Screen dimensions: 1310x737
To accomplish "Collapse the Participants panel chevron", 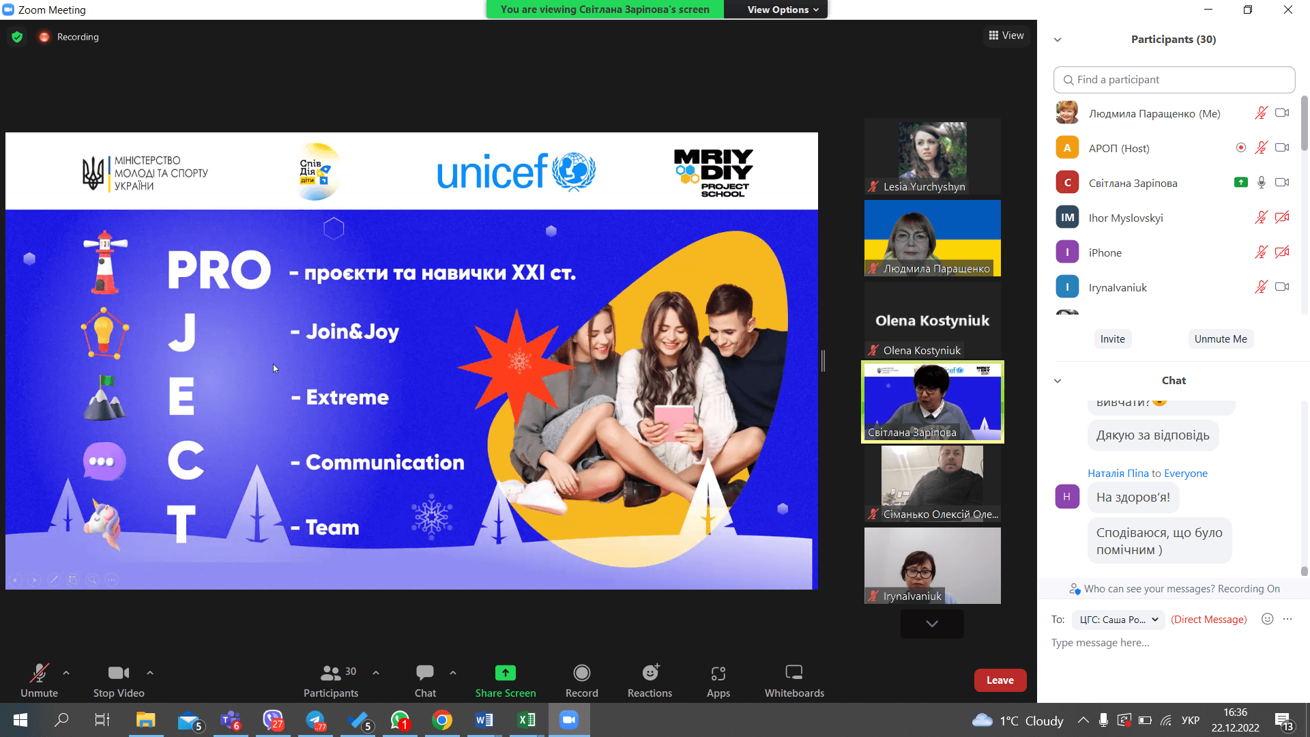I will tap(1058, 40).
